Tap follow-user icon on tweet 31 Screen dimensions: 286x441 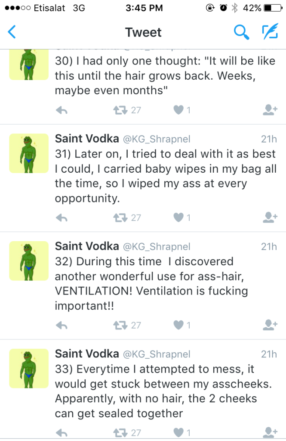coord(270,218)
